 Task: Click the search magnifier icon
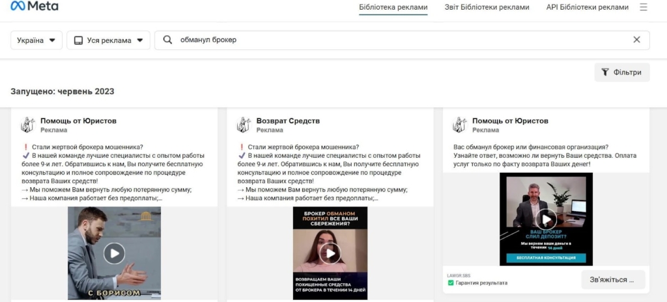167,40
